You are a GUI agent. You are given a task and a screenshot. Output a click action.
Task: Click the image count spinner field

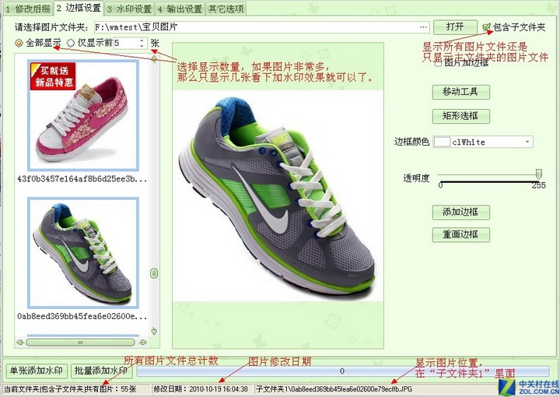(x=130, y=44)
